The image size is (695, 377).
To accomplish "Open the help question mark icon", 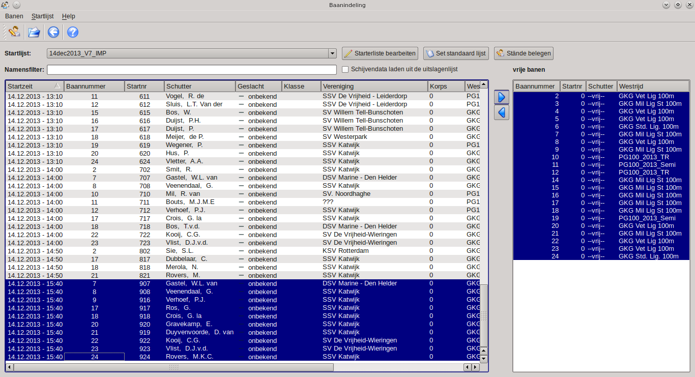I will (73, 32).
